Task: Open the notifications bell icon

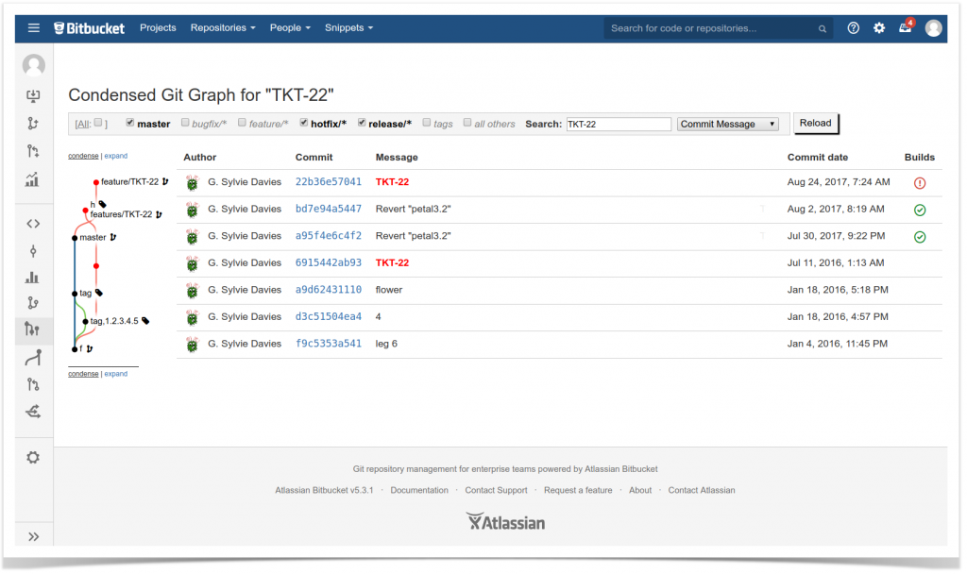Action: point(905,27)
